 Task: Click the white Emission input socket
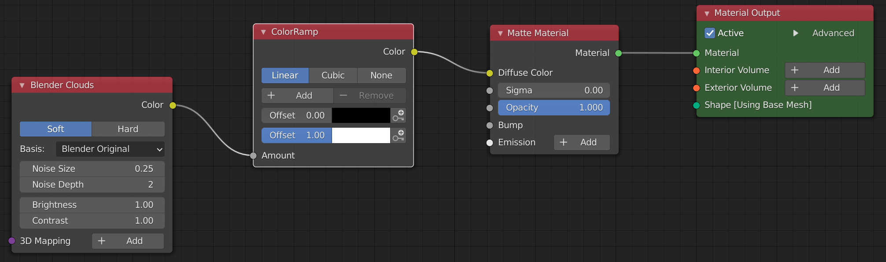coord(489,143)
